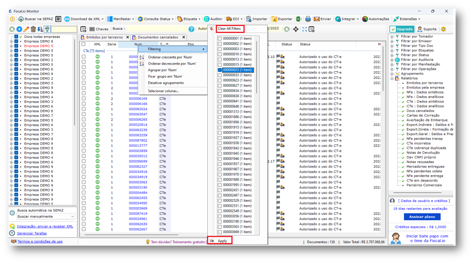This screenshot has width=473, height=263.
Task: Click the fullscreen expand arrows icon
Action: pos(304,29)
